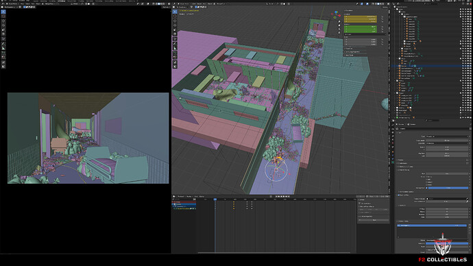Click the camera view render preview image
The image size is (473, 266).
click(88, 138)
